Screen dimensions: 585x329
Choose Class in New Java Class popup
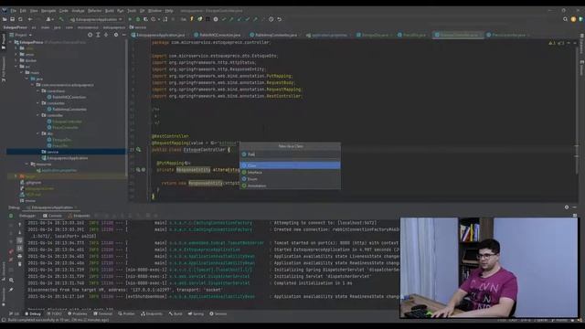coord(290,165)
